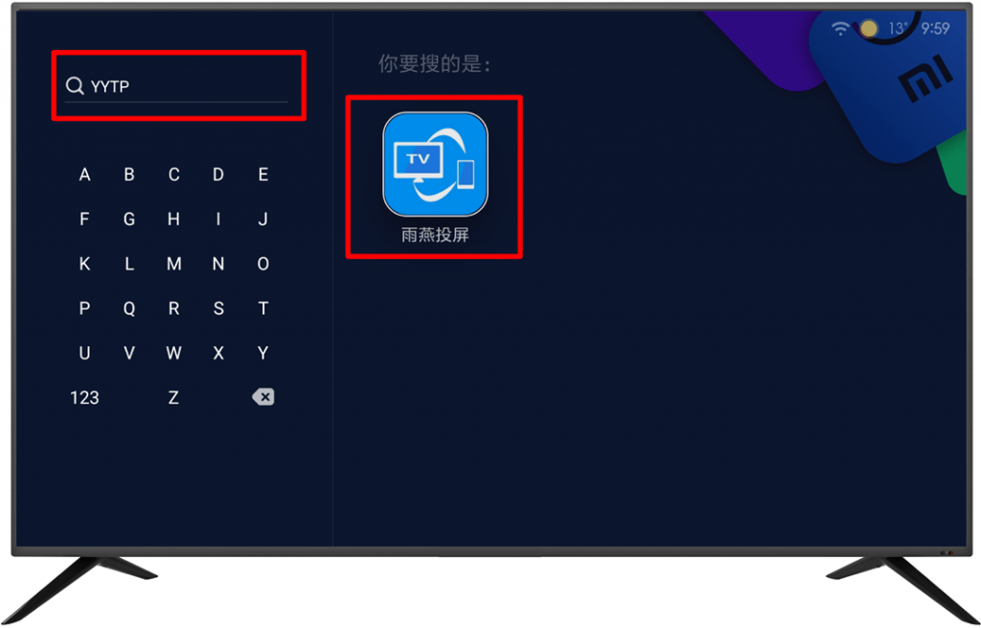This screenshot has width=981, height=628.
Task: Open the 雨燕投屏 app icon
Action: click(x=436, y=165)
